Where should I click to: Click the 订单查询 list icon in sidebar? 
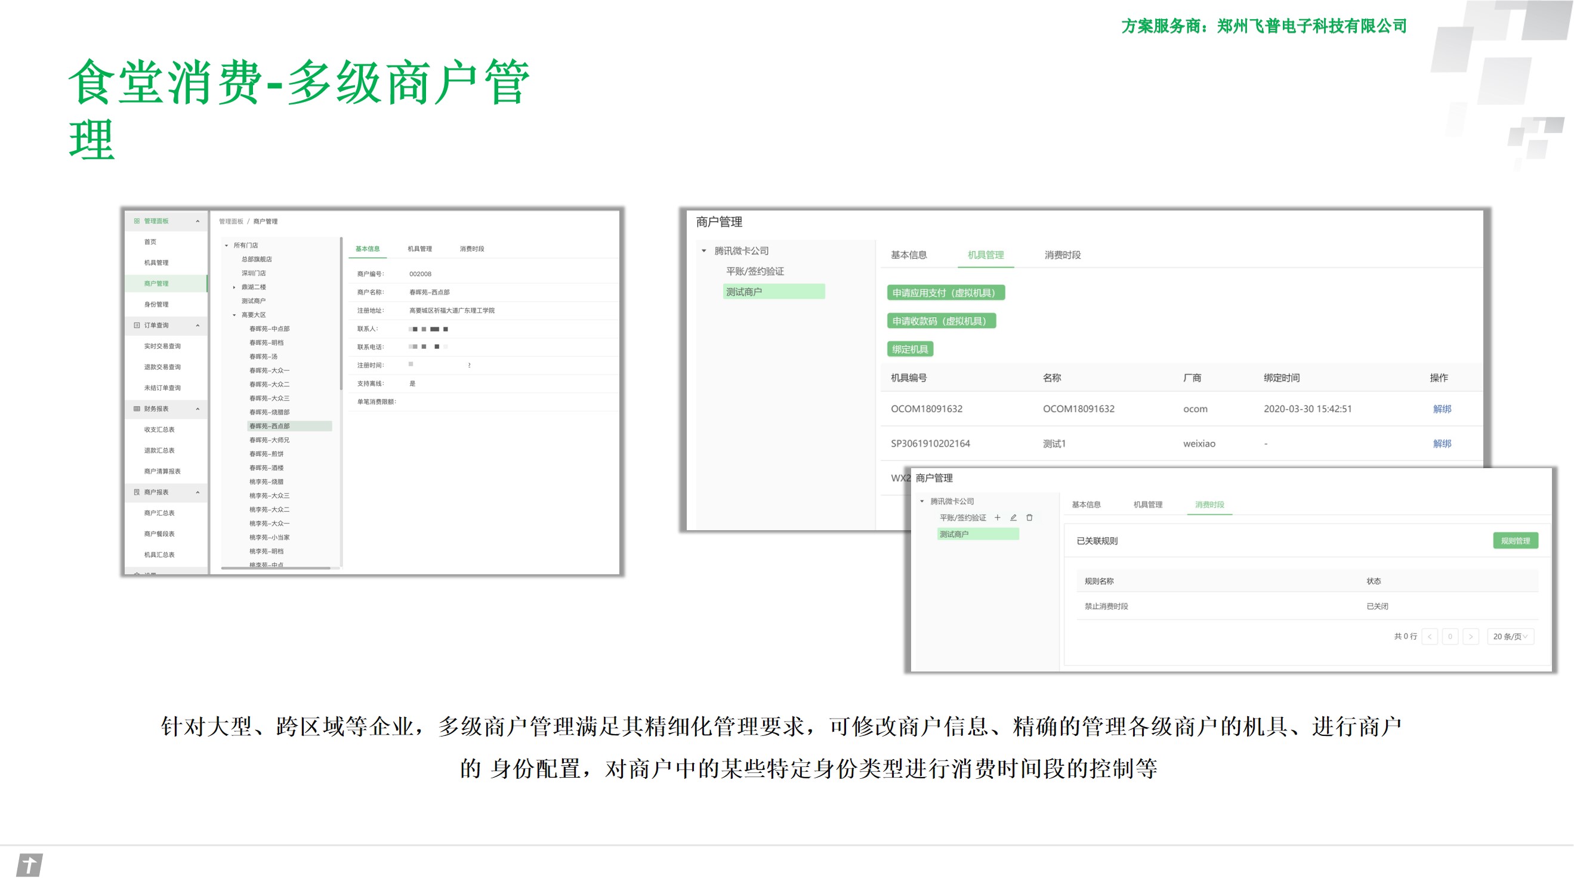[137, 326]
